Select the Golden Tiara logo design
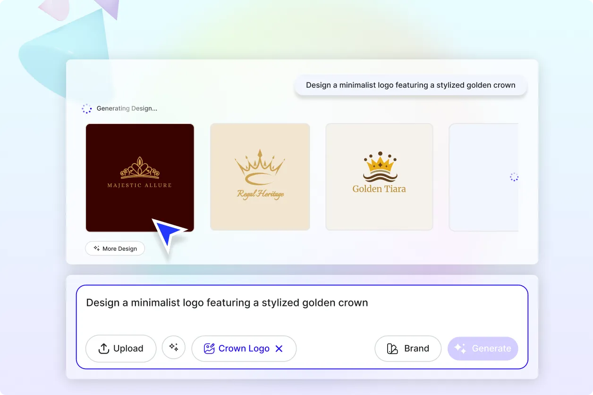The height and width of the screenshot is (395, 593). click(x=379, y=177)
